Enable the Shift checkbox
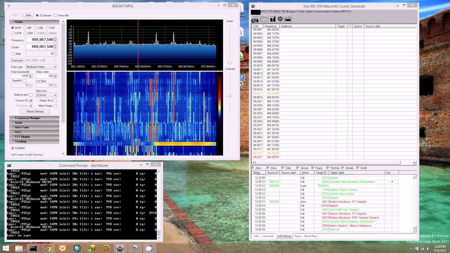The width and height of the screenshot is (450, 253). click(x=13, y=54)
